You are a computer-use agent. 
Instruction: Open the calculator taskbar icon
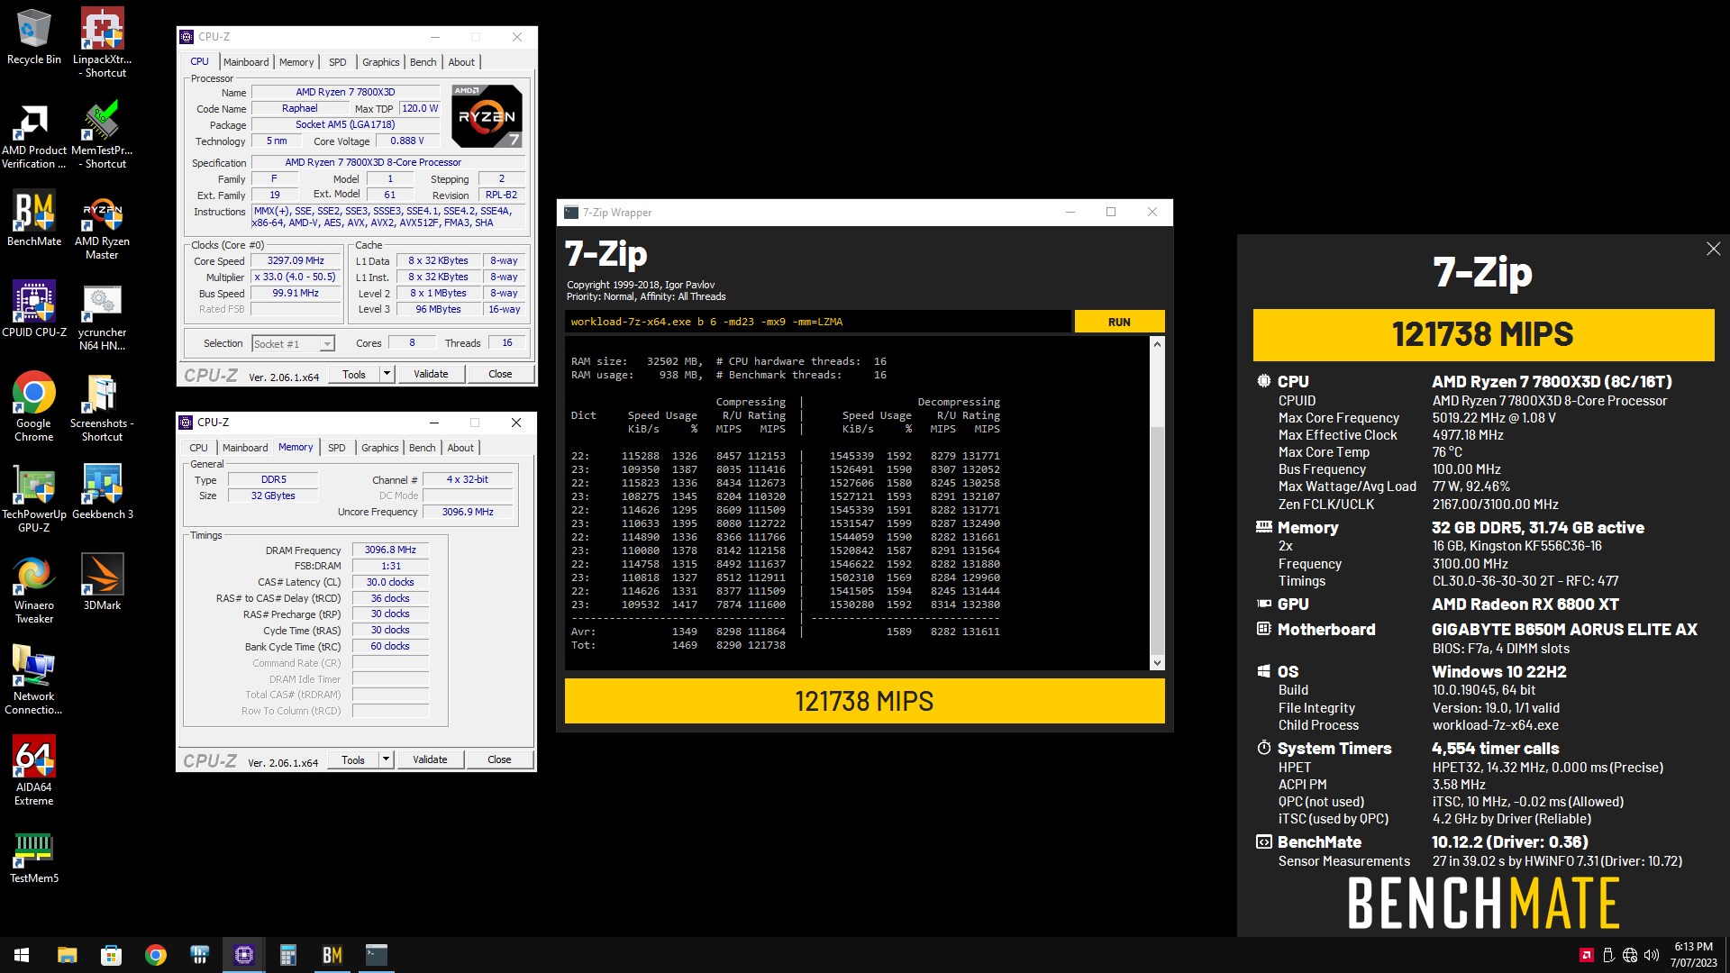point(287,955)
